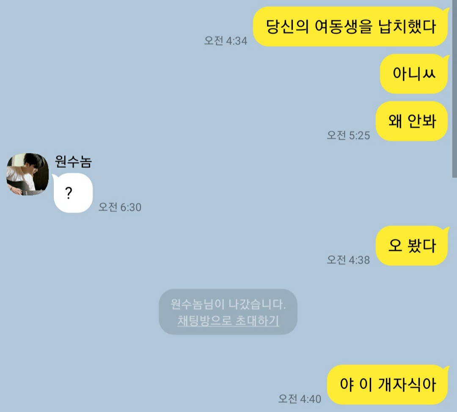
Task: Click the word 여동생을 in first message
Action: coord(344,27)
